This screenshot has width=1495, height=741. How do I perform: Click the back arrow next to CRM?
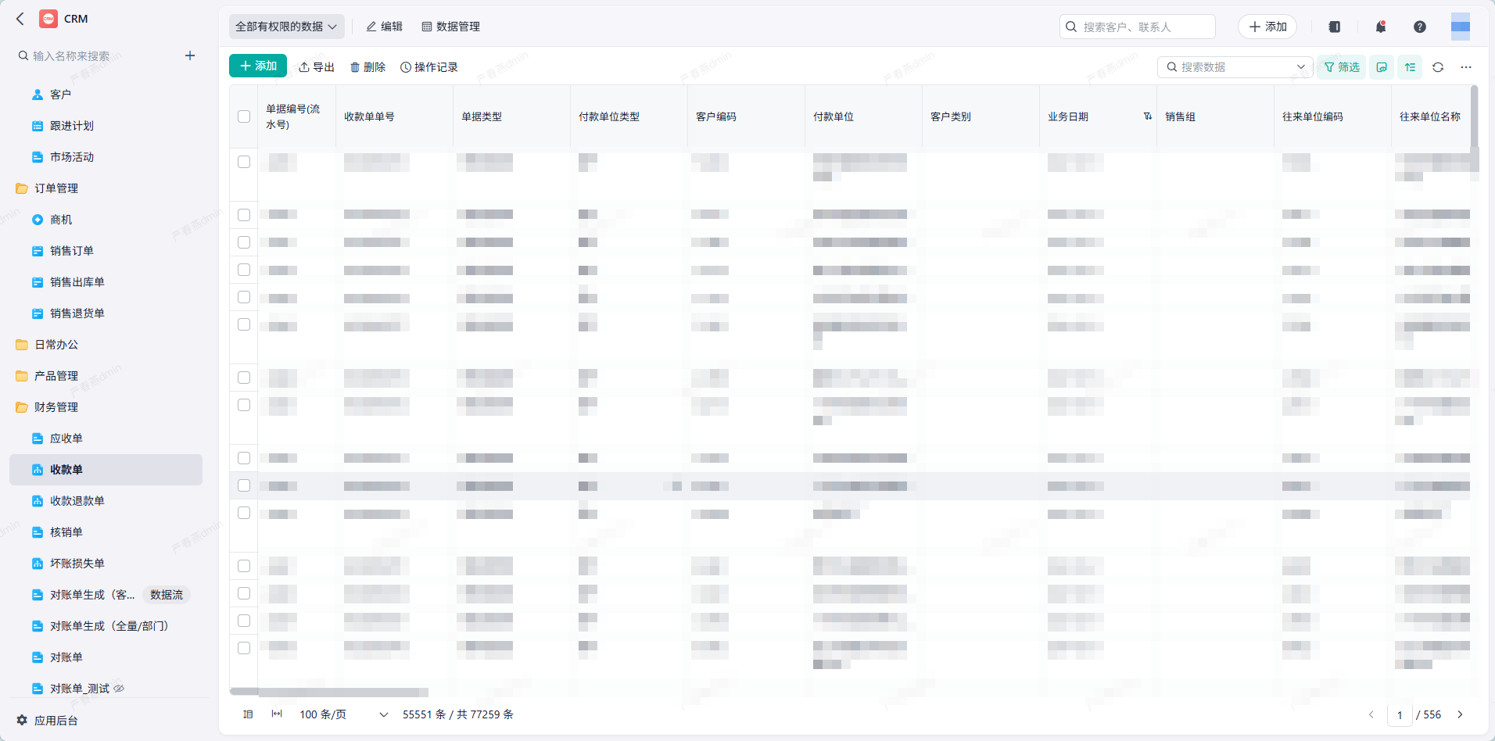pyautogui.click(x=20, y=19)
